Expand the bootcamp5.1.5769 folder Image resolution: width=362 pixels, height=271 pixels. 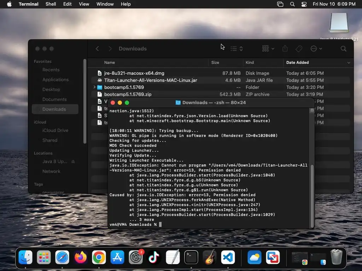point(94,87)
